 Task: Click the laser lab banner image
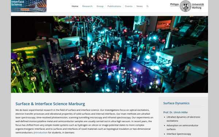[109, 54]
